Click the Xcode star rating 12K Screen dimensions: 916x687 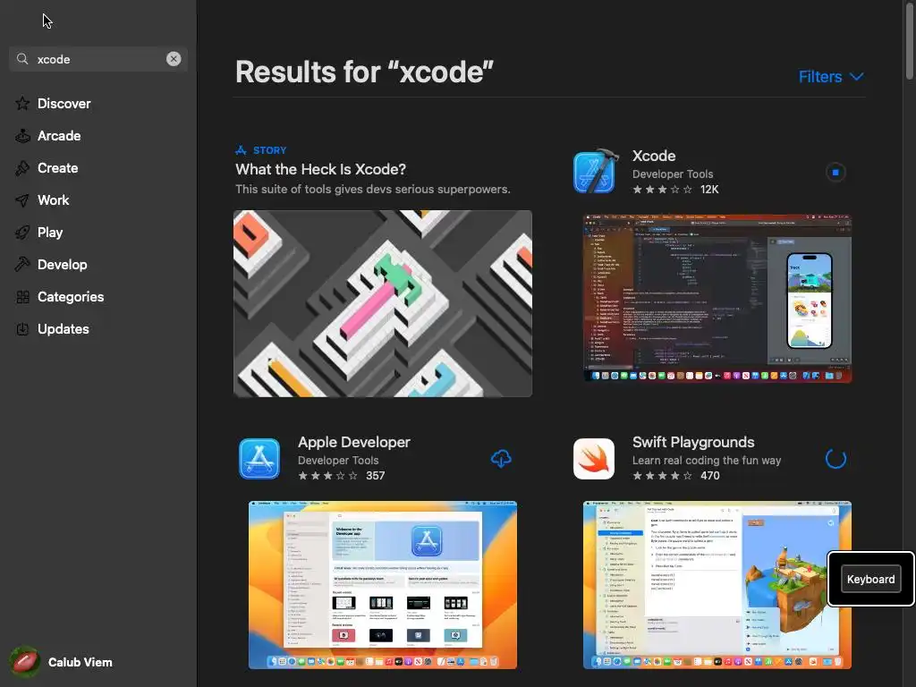click(x=675, y=190)
